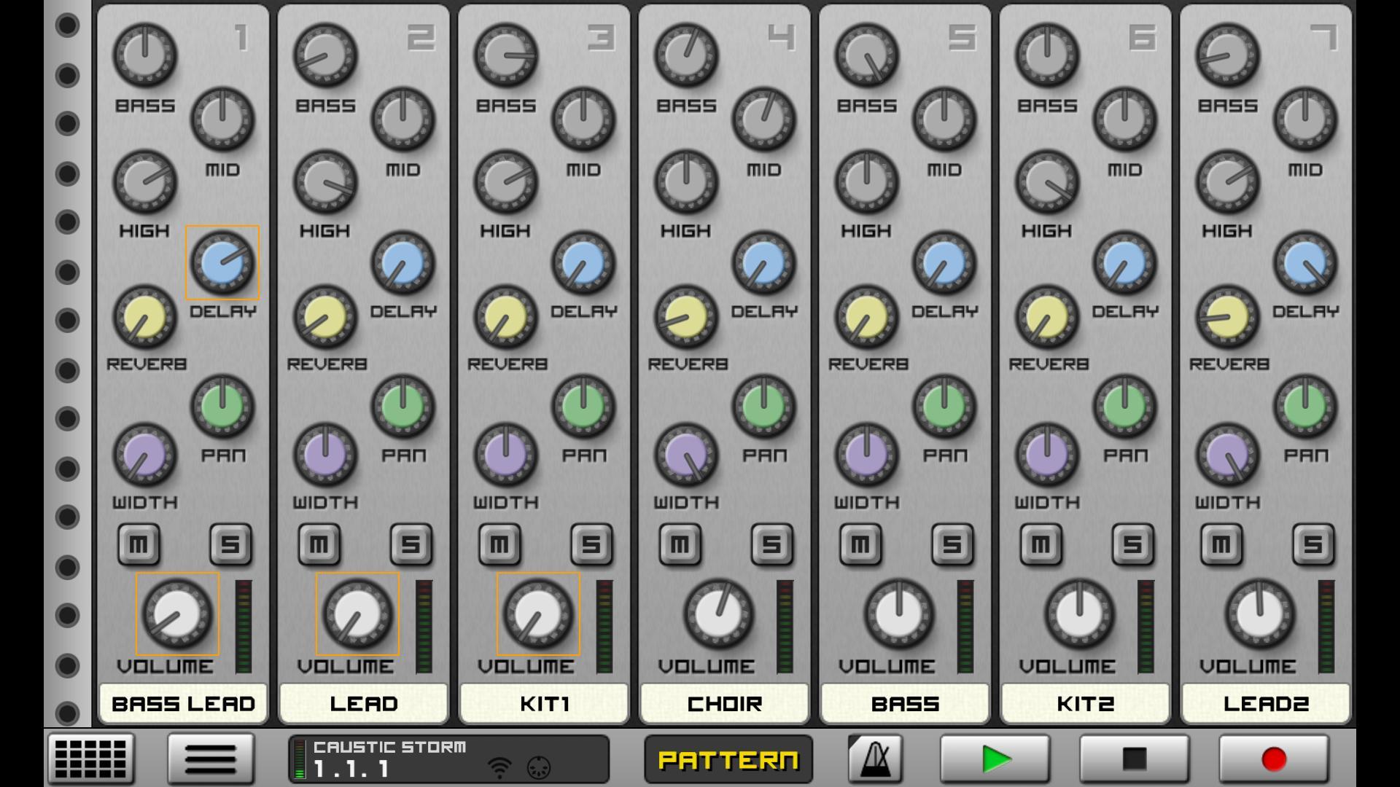Select the KIT1 track name label
Image resolution: width=1400 pixels, height=787 pixels.
[x=544, y=703]
